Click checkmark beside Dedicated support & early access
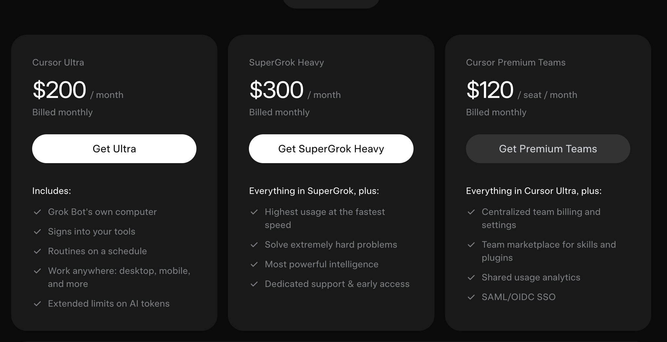 coord(254,284)
